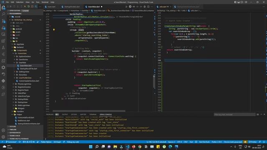This screenshot has height=150, width=267.
Task: Expand the assets folder in explorer
Action: click(25, 32)
